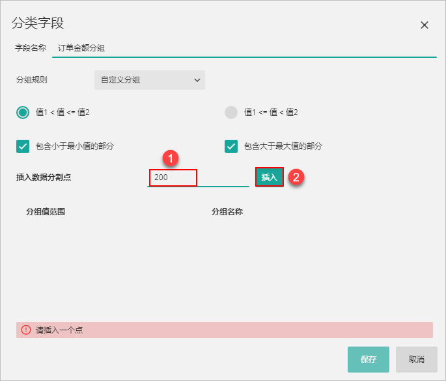The height and width of the screenshot is (381, 446).
Task: Click the 请插入一个点 error message text
Action: point(59,330)
